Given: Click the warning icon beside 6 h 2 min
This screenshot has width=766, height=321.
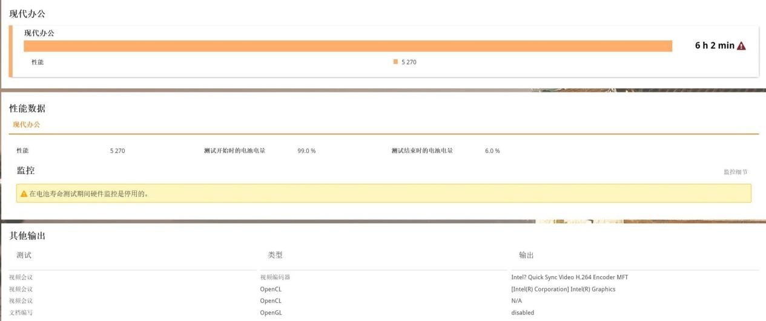Looking at the screenshot, I should pos(741,46).
